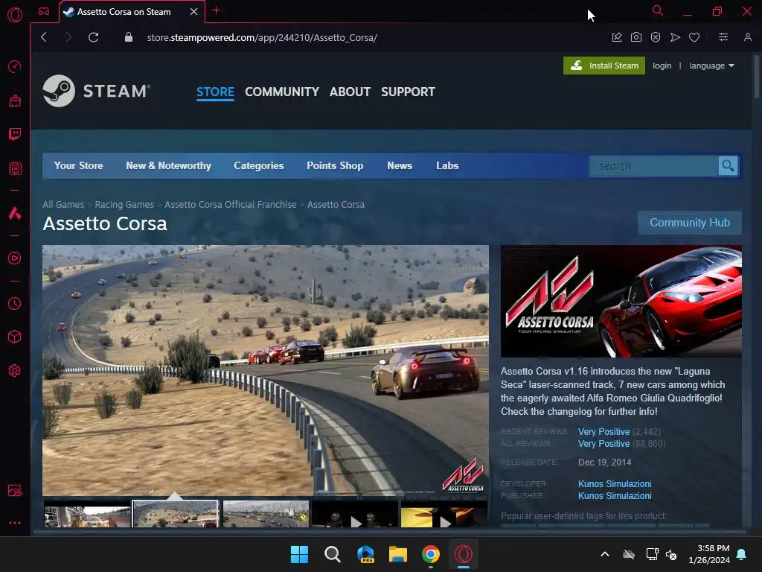Click the blue Steam search magnifier button
This screenshot has height=572, width=762.
pyautogui.click(x=728, y=166)
